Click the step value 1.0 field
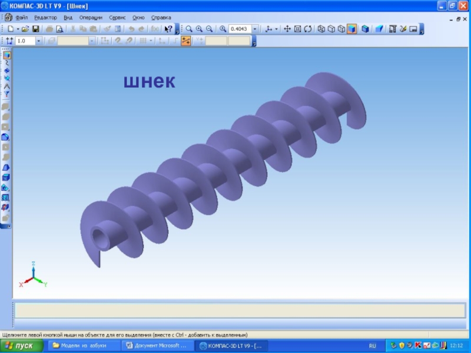Viewport: 471px width, 353px height. [x=25, y=41]
